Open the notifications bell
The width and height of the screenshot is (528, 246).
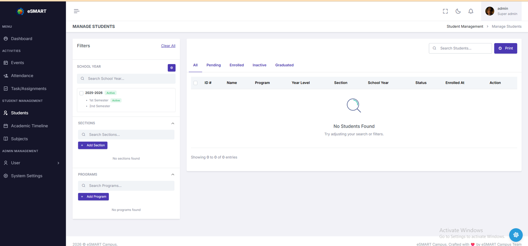[x=471, y=11]
